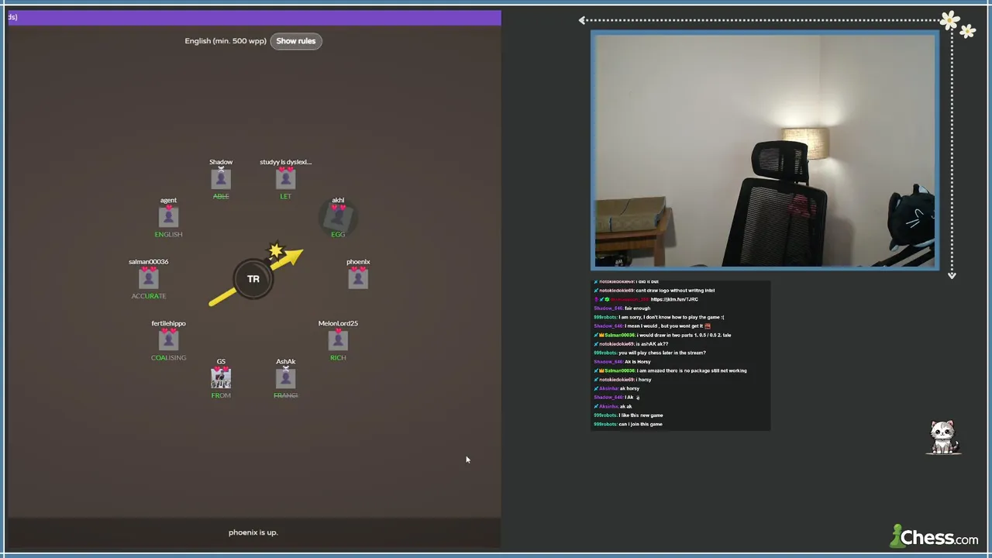The width and height of the screenshot is (992, 558).
Task: Select Shadow's player avatar
Action: (221, 180)
